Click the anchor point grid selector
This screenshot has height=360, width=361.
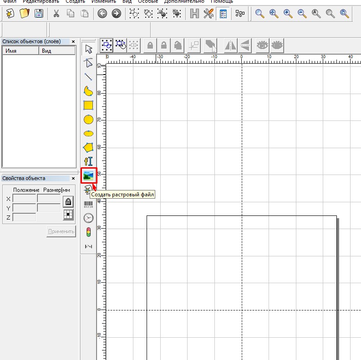click(x=68, y=215)
